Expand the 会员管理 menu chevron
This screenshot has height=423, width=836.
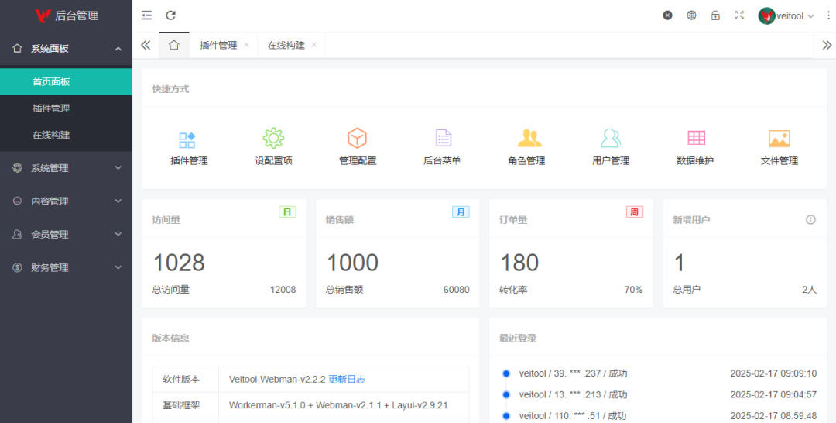click(x=118, y=234)
